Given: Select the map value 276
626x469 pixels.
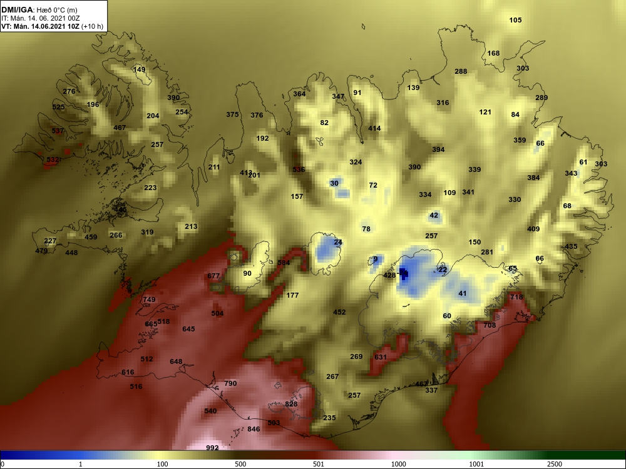Looking at the screenshot, I should (69, 91).
